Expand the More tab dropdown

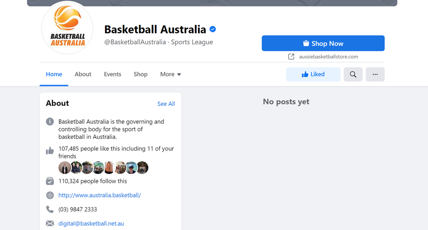pyautogui.click(x=170, y=74)
